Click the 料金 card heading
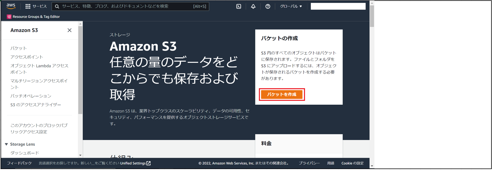This screenshot has width=492, height=179. [x=266, y=143]
